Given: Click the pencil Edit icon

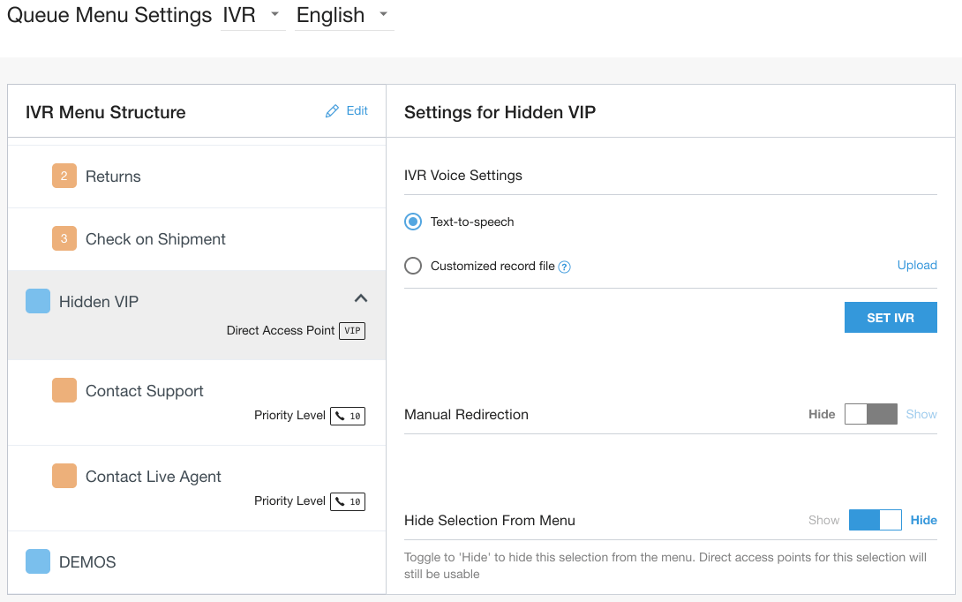Looking at the screenshot, I should pos(333,111).
